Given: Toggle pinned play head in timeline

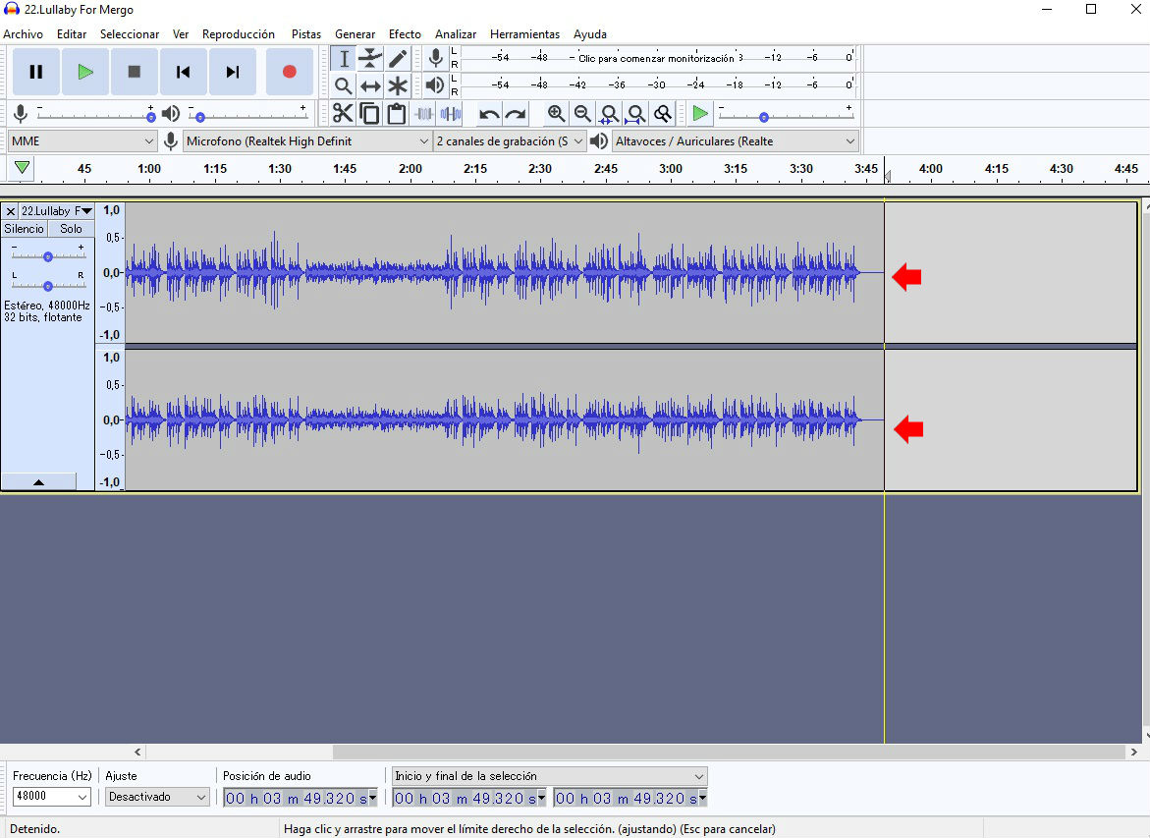Looking at the screenshot, I should (x=22, y=168).
